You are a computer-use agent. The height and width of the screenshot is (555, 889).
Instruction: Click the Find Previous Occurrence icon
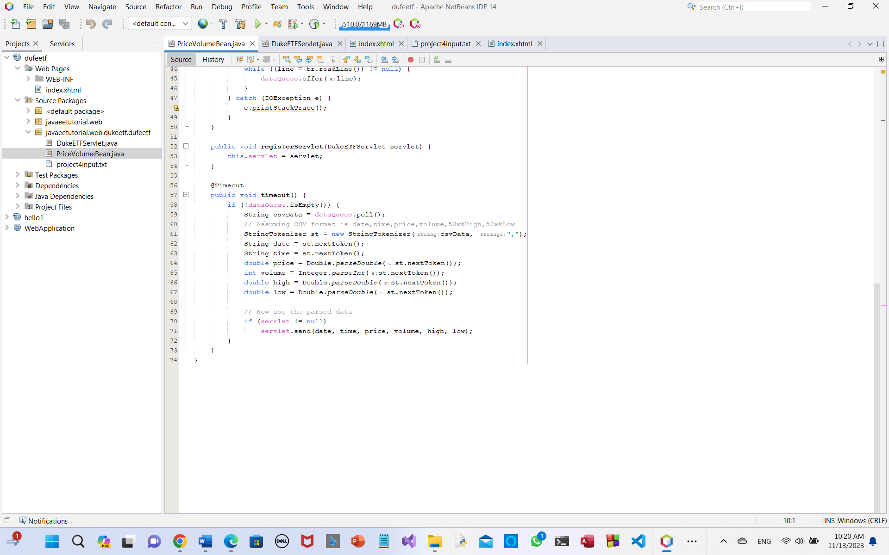click(x=298, y=59)
